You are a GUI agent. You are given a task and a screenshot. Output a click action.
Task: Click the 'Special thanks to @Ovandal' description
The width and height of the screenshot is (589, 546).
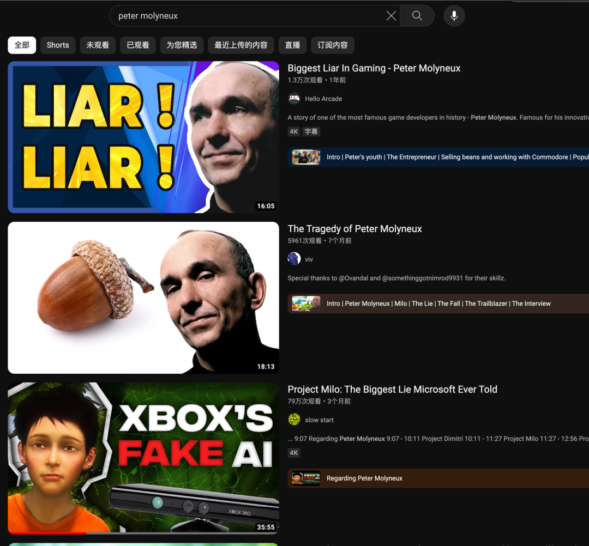pyautogui.click(x=396, y=278)
